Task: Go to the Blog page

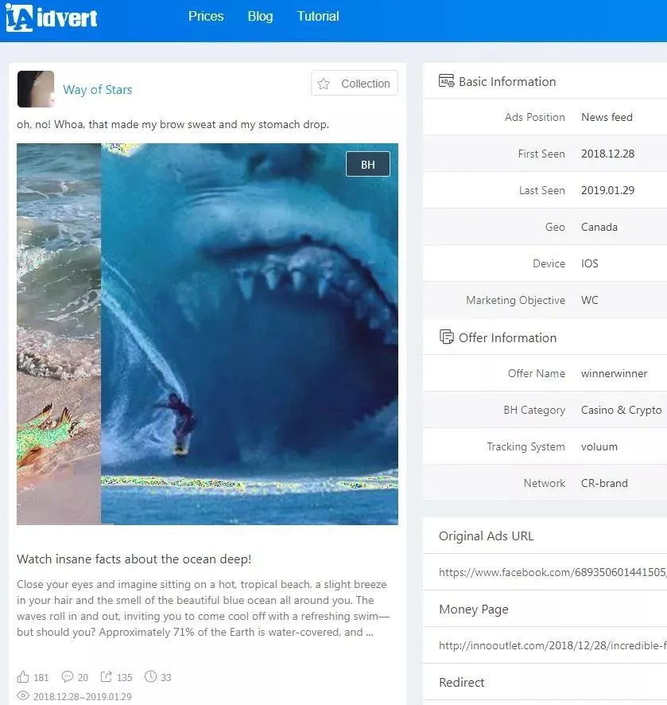Action: click(260, 16)
